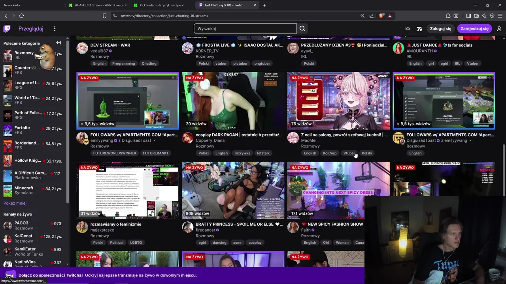Open the rozmawiamy o feminizmie stream thumbnail
The height and width of the screenshot is (284, 506).
click(x=128, y=190)
